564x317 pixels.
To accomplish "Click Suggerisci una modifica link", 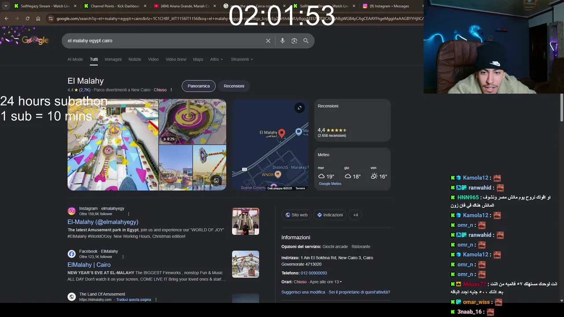I will [x=303, y=292].
